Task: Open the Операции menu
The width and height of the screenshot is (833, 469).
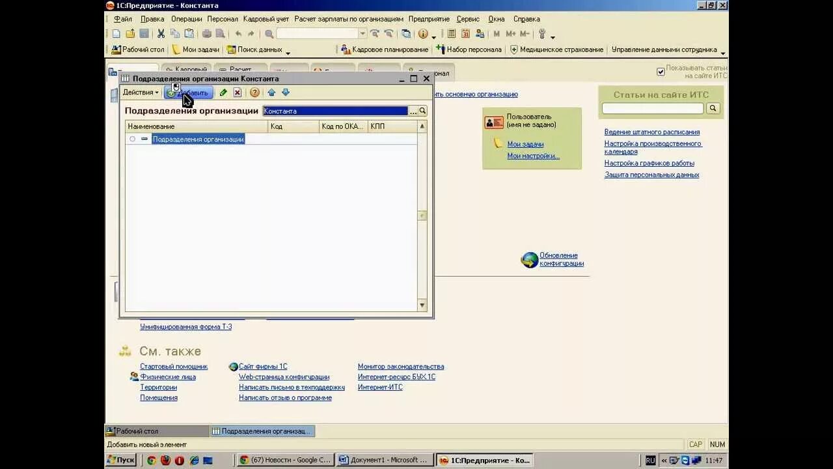Action: 187,19
